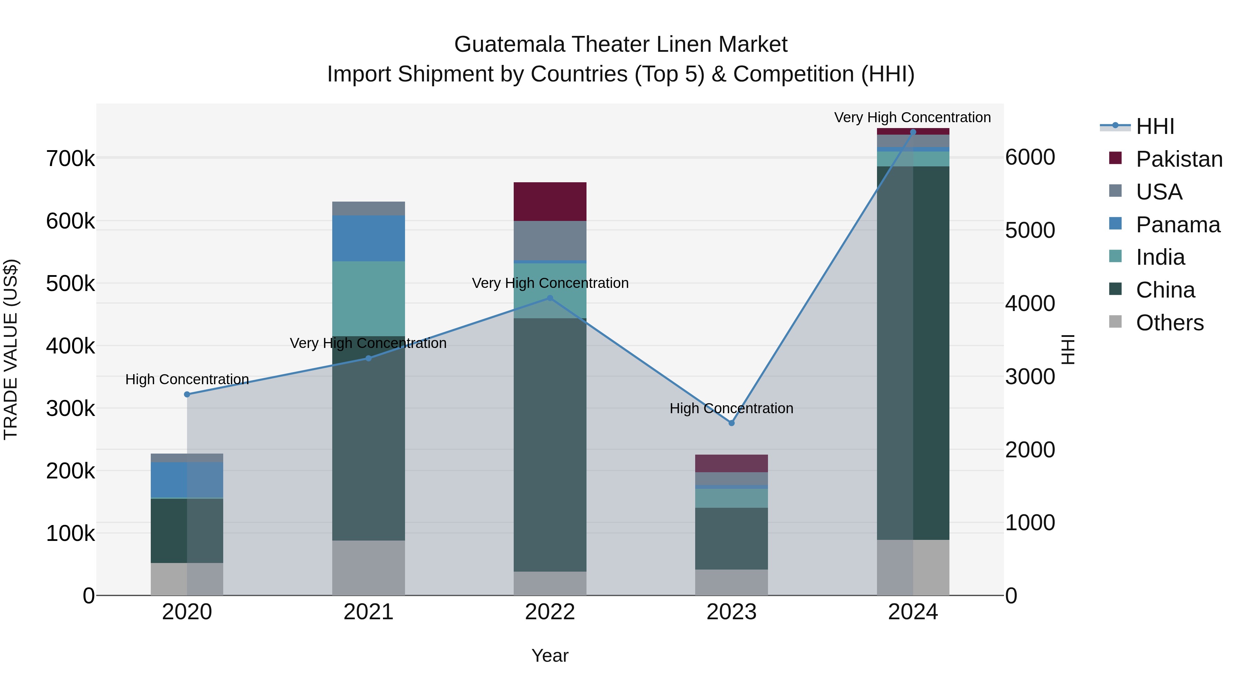Click the 2022 HHI data point
Viewport: 1242px width, 699px height.
tap(550, 298)
